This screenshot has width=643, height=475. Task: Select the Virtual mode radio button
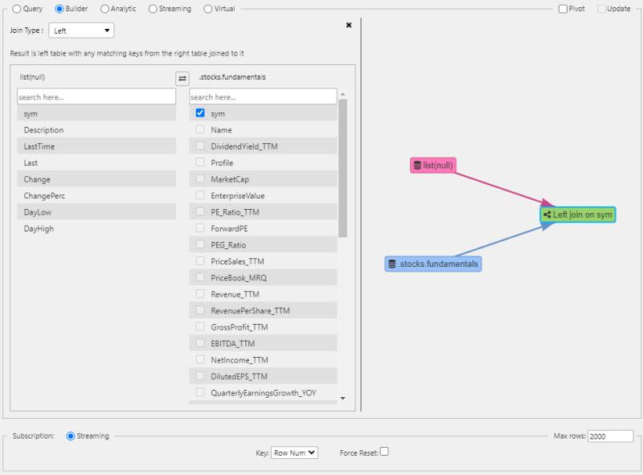pyautogui.click(x=208, y=9)
